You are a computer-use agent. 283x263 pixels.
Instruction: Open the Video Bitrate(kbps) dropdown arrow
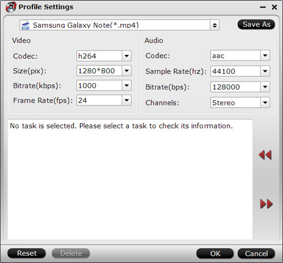click(127, 86)
